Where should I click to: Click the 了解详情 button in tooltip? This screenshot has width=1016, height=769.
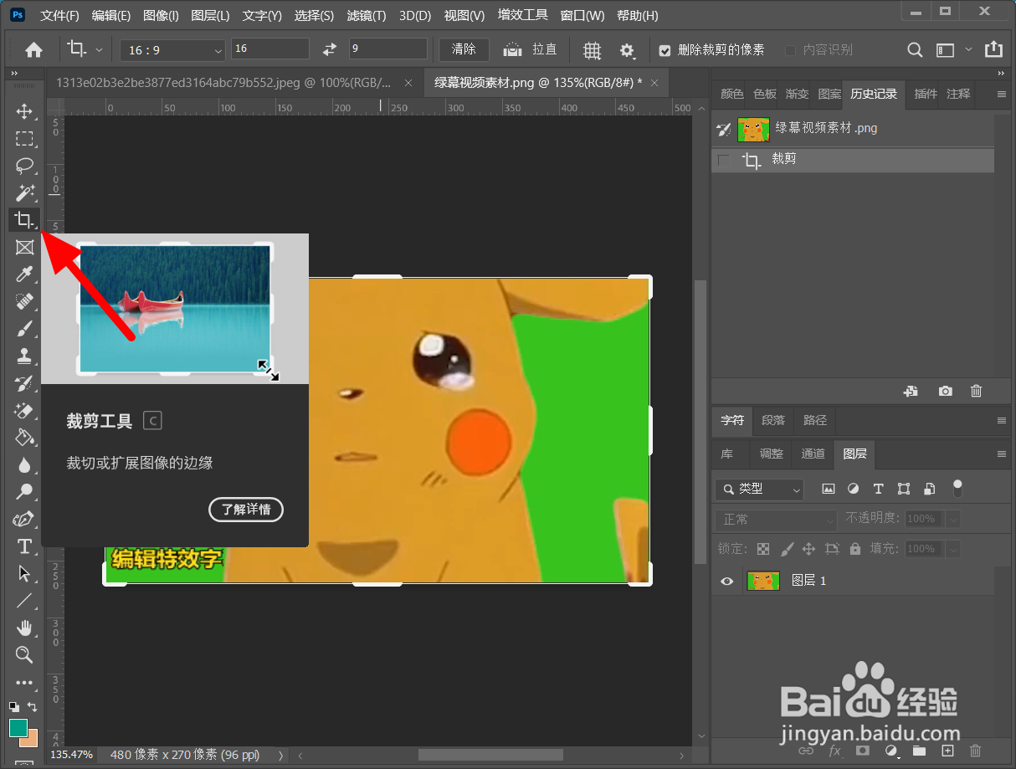tap(246, 509)
